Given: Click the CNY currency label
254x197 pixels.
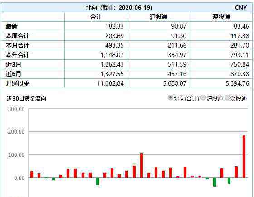Looking at the screenshot, I should (x=241, y=7).
